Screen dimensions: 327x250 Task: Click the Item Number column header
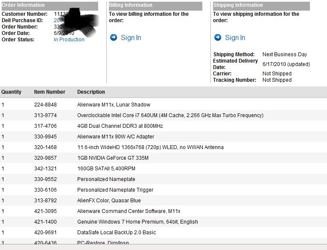[50, 92]
